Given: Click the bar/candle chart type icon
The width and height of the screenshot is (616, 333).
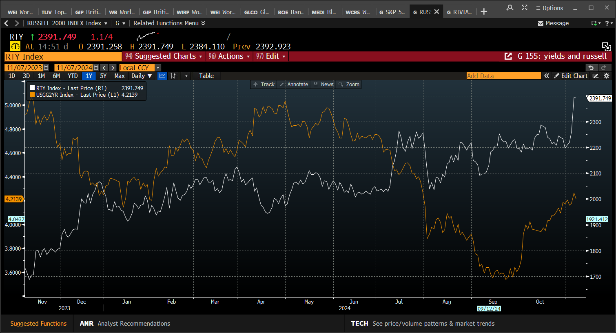Looking at the screenshot, I should pyautogui.click(x=173, y=75).
